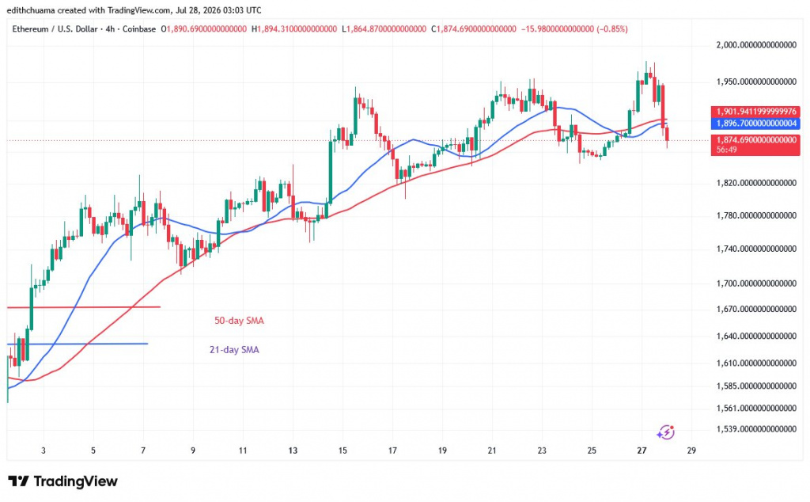
Task: Click the '50-day SMA' annotation text
Action: click(x=239, y=321)
